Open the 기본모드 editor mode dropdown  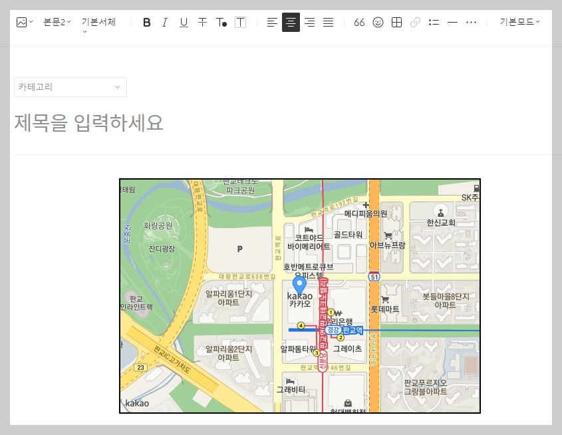tap(519, 22)
